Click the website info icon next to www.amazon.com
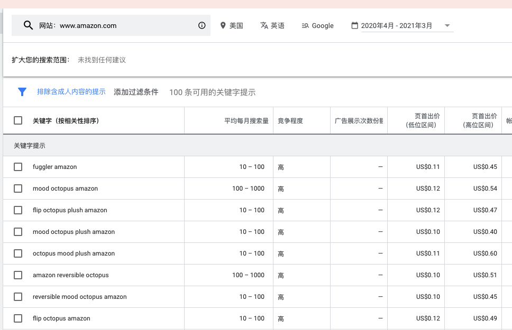Screen dimensions: 512x330 click(202, 25)
